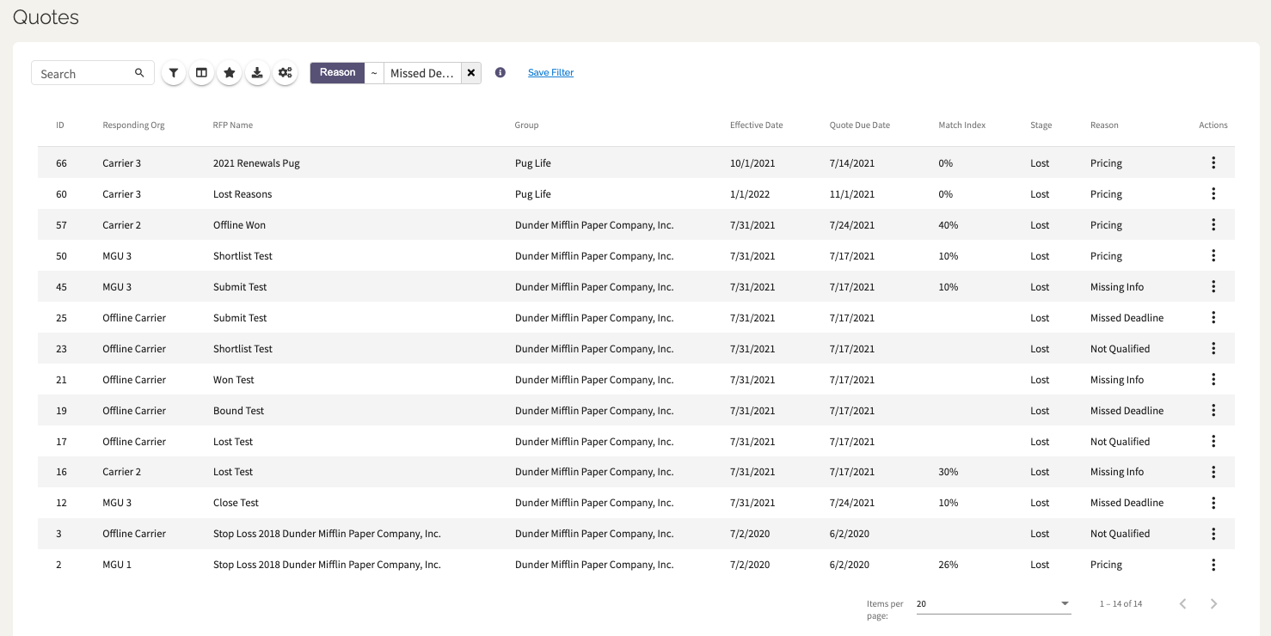
Task: Open the actions menu for quote 21
Action: 1213,380
